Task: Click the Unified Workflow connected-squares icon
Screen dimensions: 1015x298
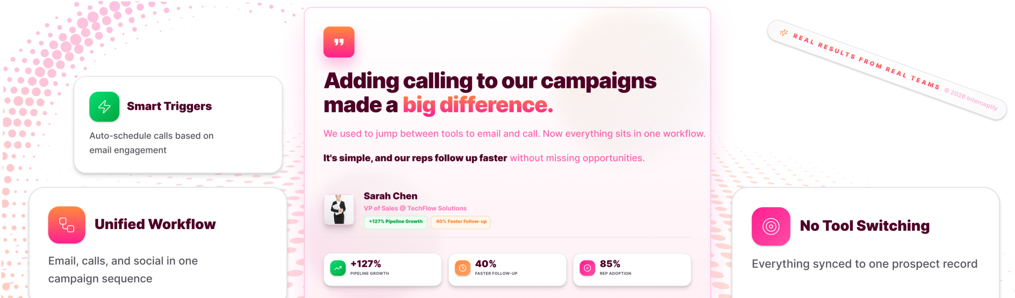Action: 67,224
